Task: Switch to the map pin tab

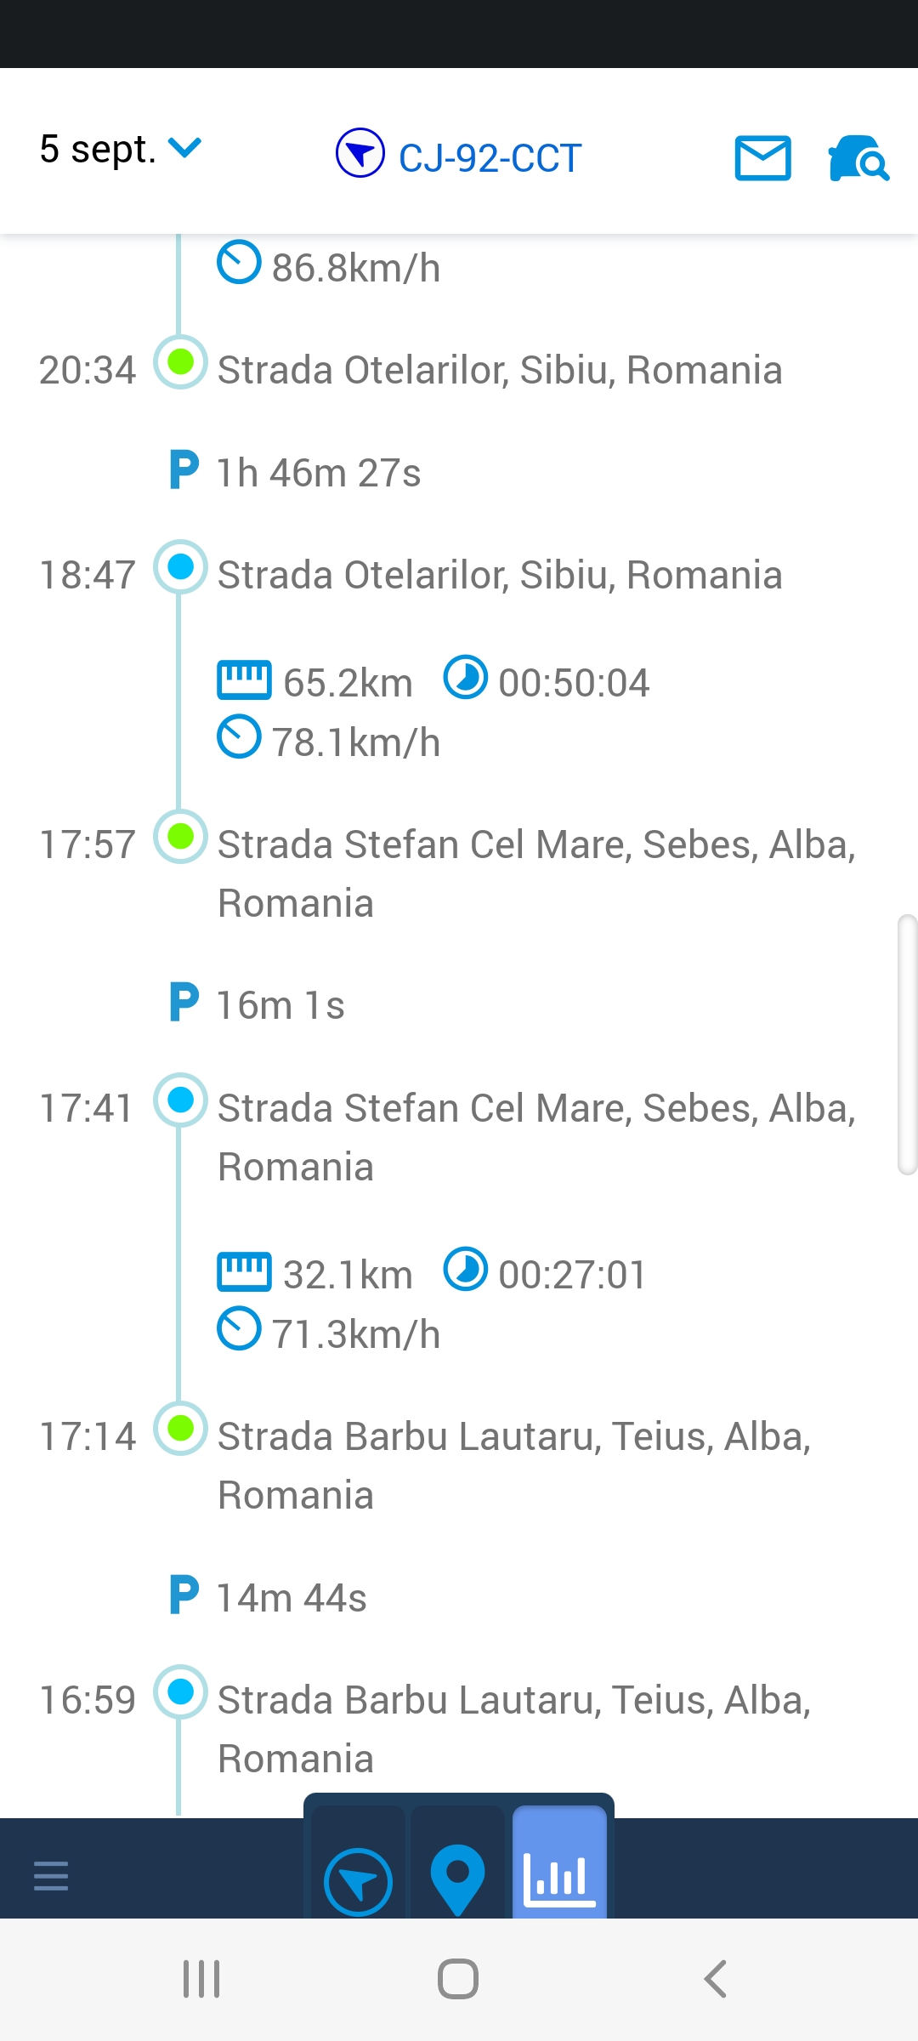Action: pyautogui.click(x=457, y=1879)
